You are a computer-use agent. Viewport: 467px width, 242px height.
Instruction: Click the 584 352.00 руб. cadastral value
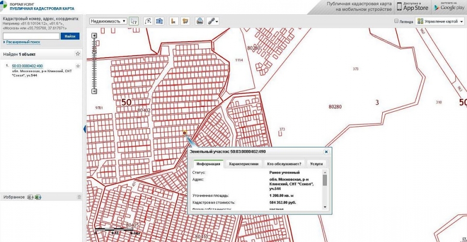282,203
